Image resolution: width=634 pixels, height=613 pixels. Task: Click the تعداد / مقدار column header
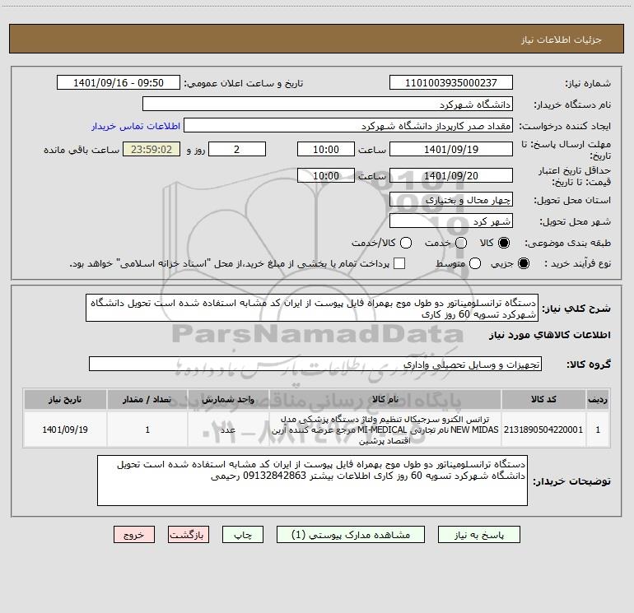click(147, 399)
